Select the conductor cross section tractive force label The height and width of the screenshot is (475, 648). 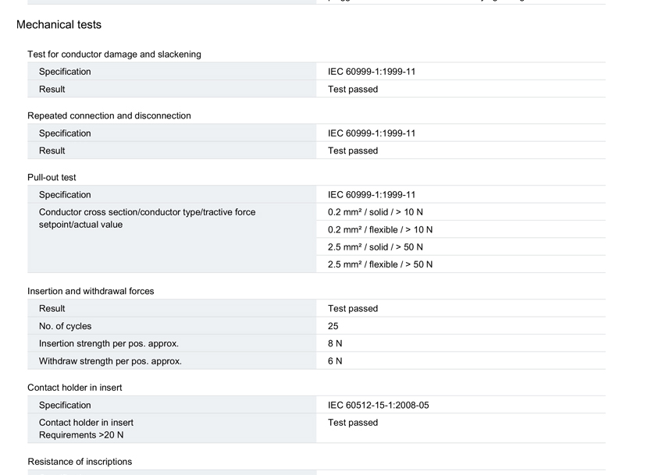[147, 218]
